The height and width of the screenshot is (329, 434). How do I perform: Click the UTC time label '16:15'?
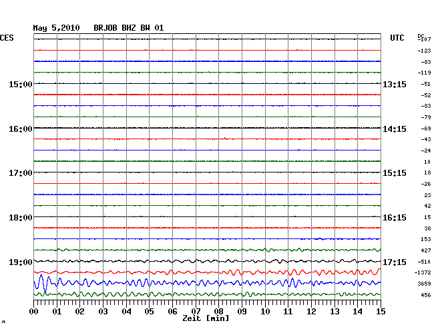point(395,218)
